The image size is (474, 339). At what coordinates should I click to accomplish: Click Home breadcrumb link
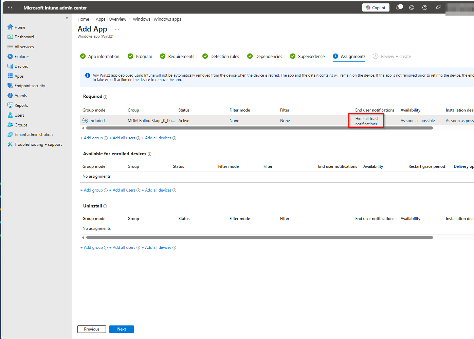pyautogui.click(x=83, y=19)
